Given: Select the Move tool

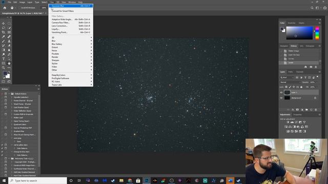Looking at the screenshot, I should 4,24.
